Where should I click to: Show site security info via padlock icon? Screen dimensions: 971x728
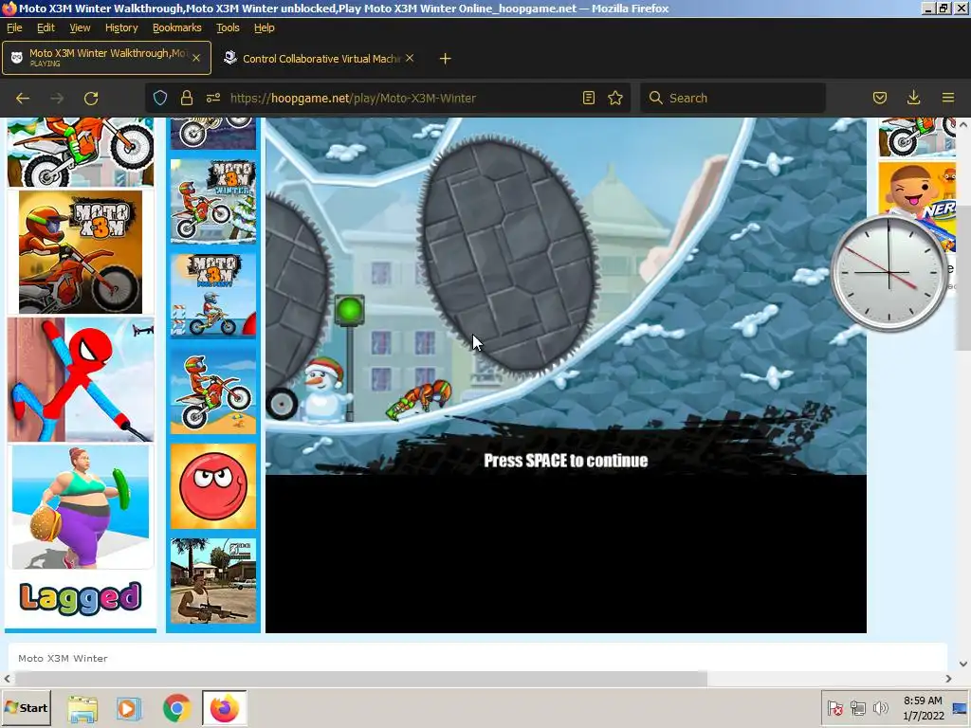(187, 98)
